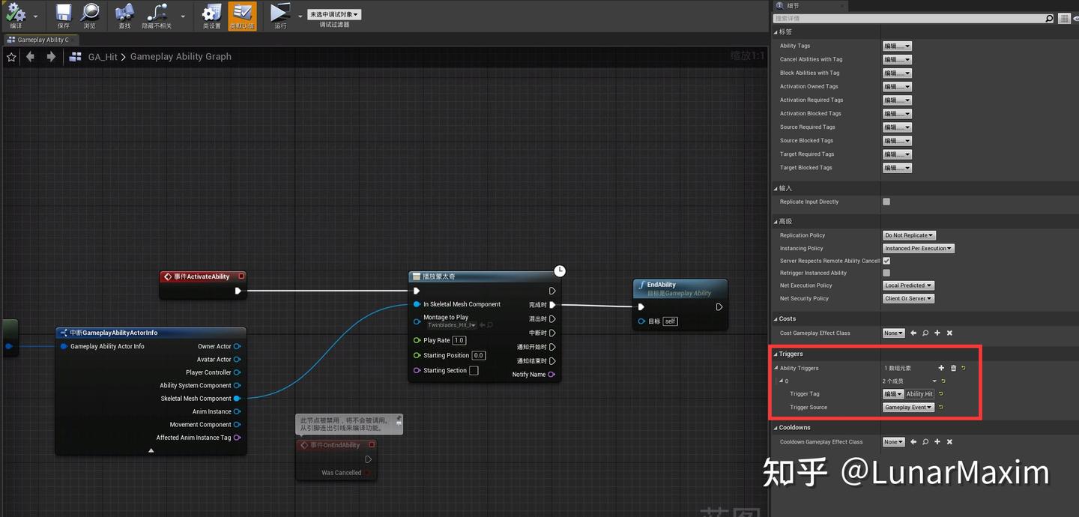Open Replication Policy dropdown
1079x517 pixels.
(x=909, y=235)
